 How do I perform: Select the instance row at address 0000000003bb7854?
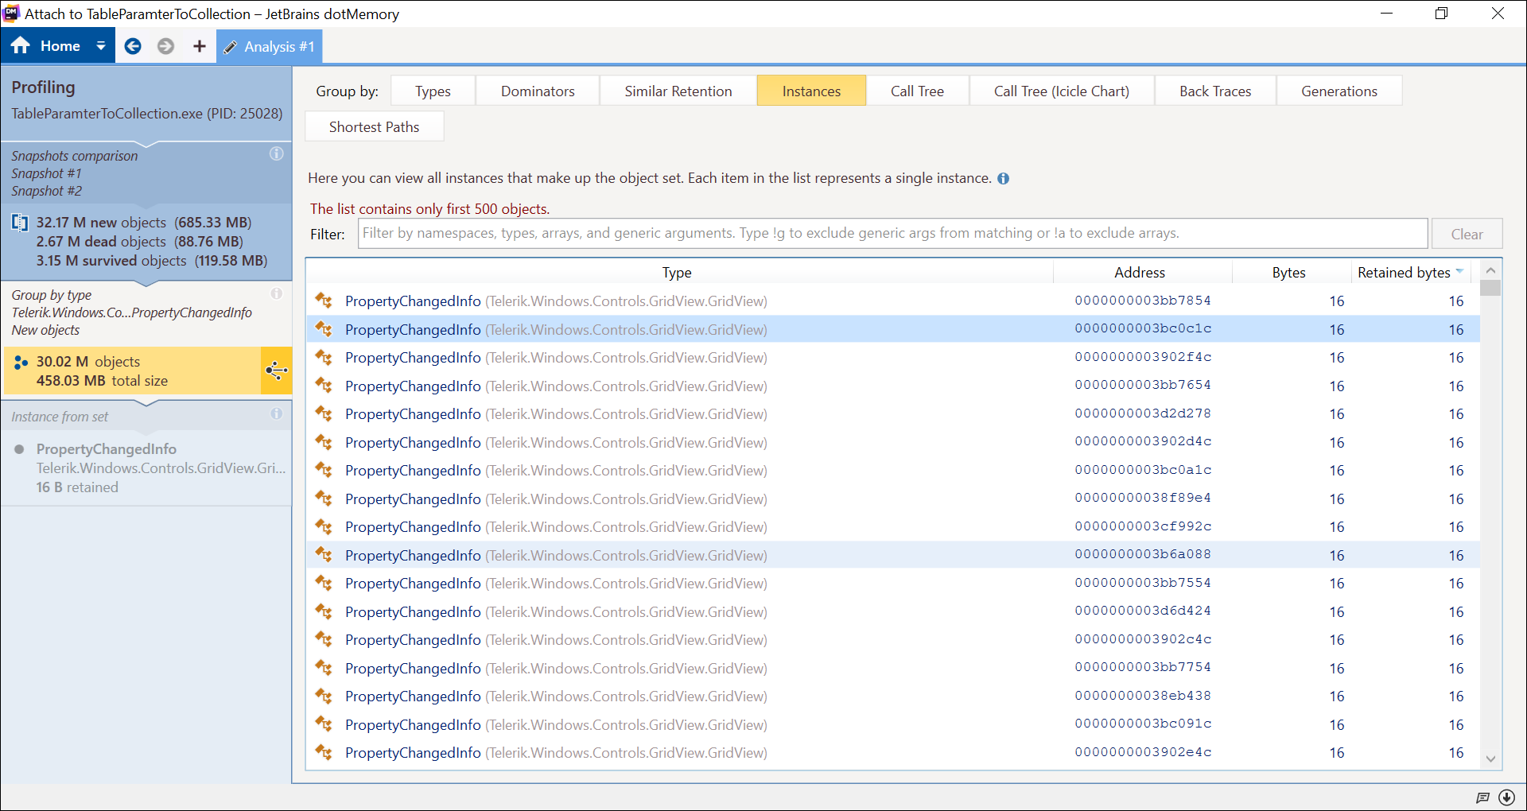tap(893, 301)
